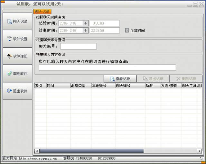
Task: Click the horizontal scrollbar right arrow
Action: [x=200, y=151]
